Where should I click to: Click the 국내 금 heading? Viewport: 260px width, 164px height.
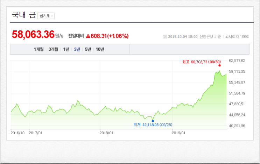click(x=24, y=15)
